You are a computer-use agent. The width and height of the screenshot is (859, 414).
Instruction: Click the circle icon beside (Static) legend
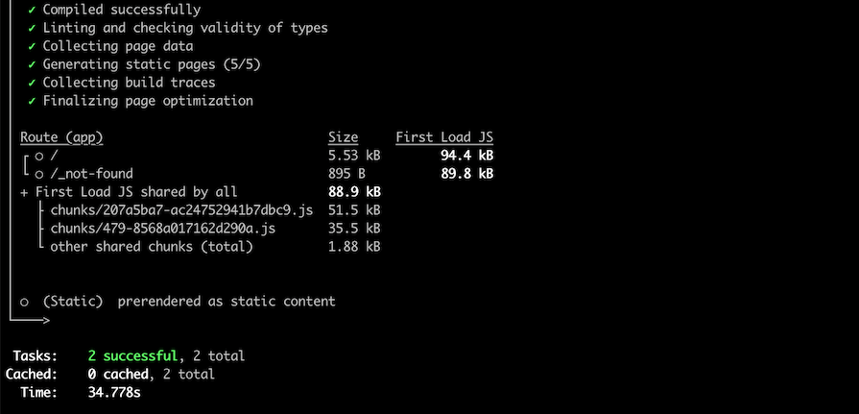(x=24, y=303)
